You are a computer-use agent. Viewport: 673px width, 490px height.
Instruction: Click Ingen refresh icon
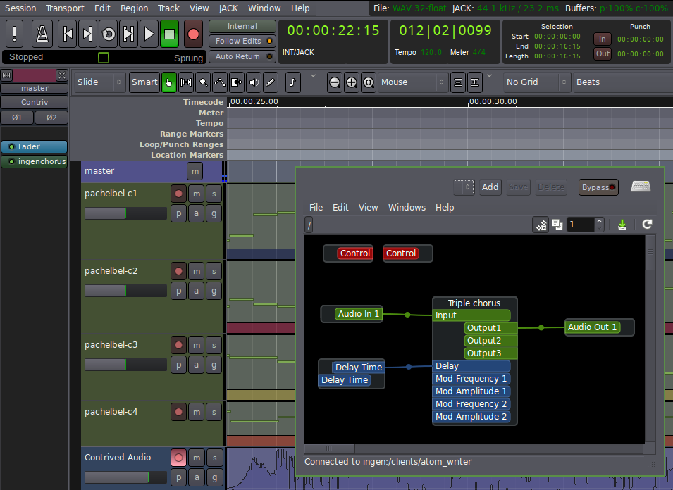[647, 224]
